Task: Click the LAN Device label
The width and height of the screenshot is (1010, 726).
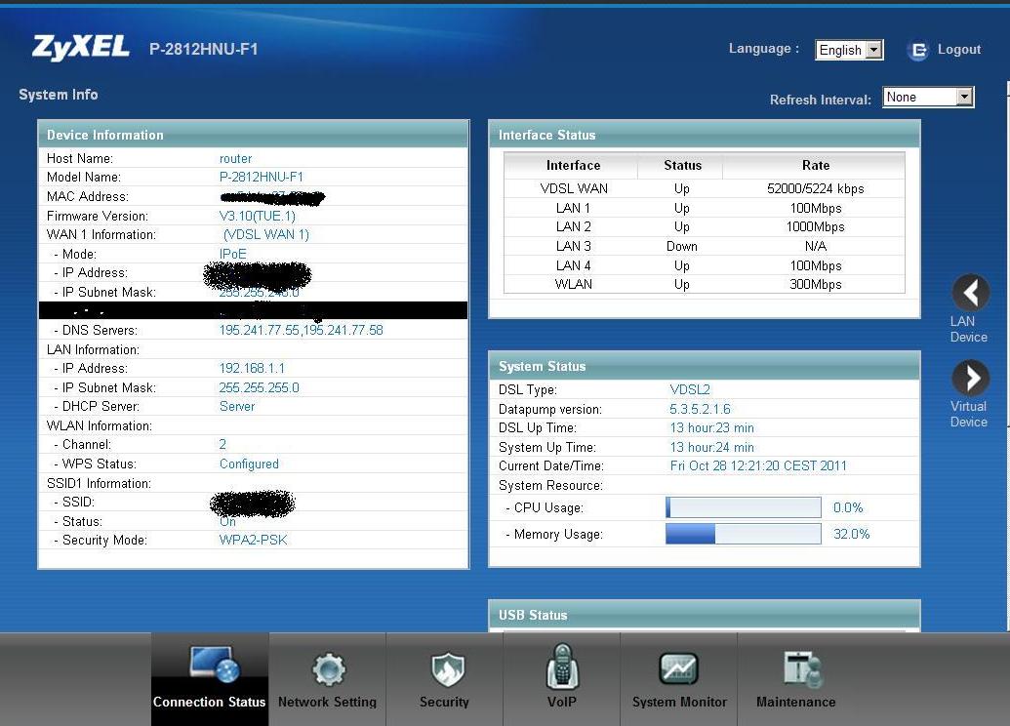Action: click(x=968, y=329)
